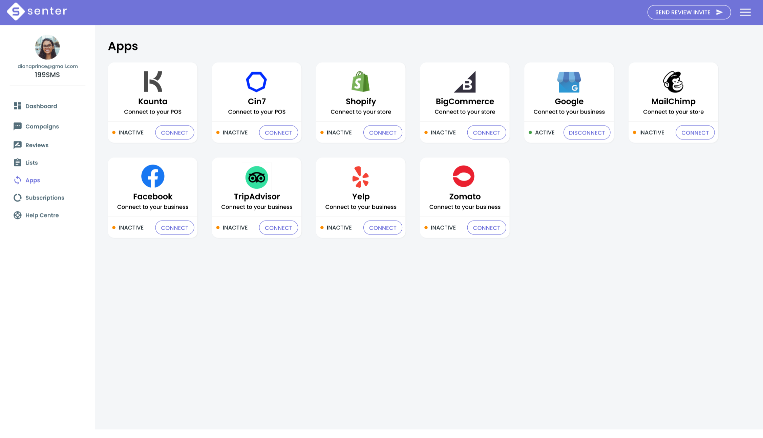Connect the Kounta POS app

coord(174,132)
